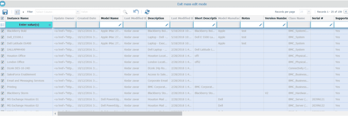The height and width of the screenshot is (123, 348).
Task: Click the refresh icon
Action: point(147,12)
